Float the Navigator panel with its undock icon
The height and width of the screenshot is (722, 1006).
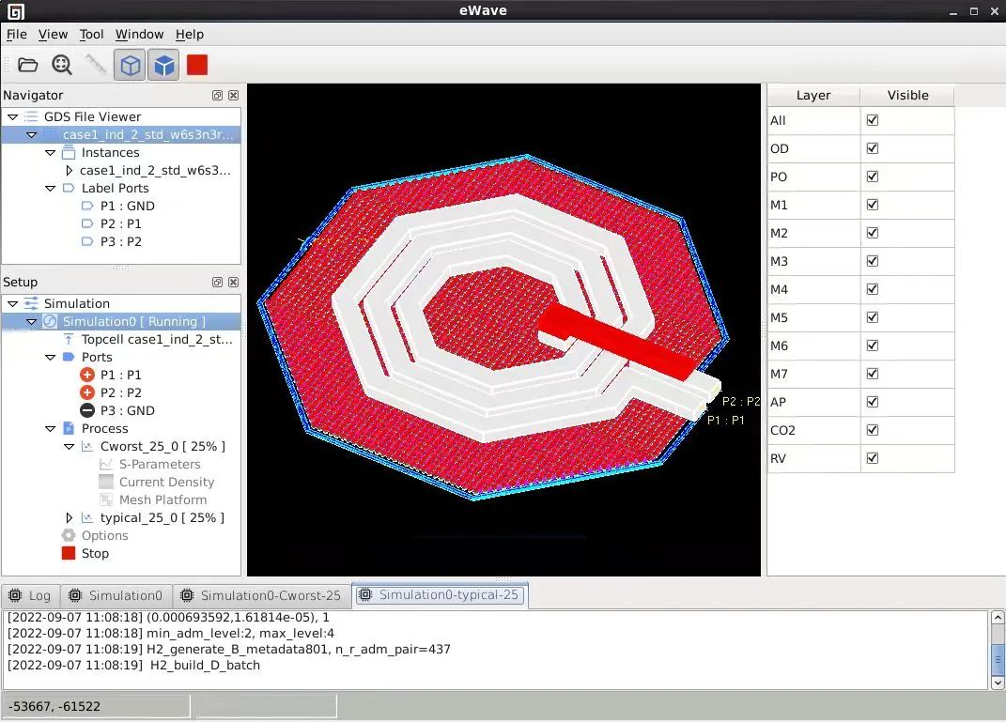click(218, 95)
